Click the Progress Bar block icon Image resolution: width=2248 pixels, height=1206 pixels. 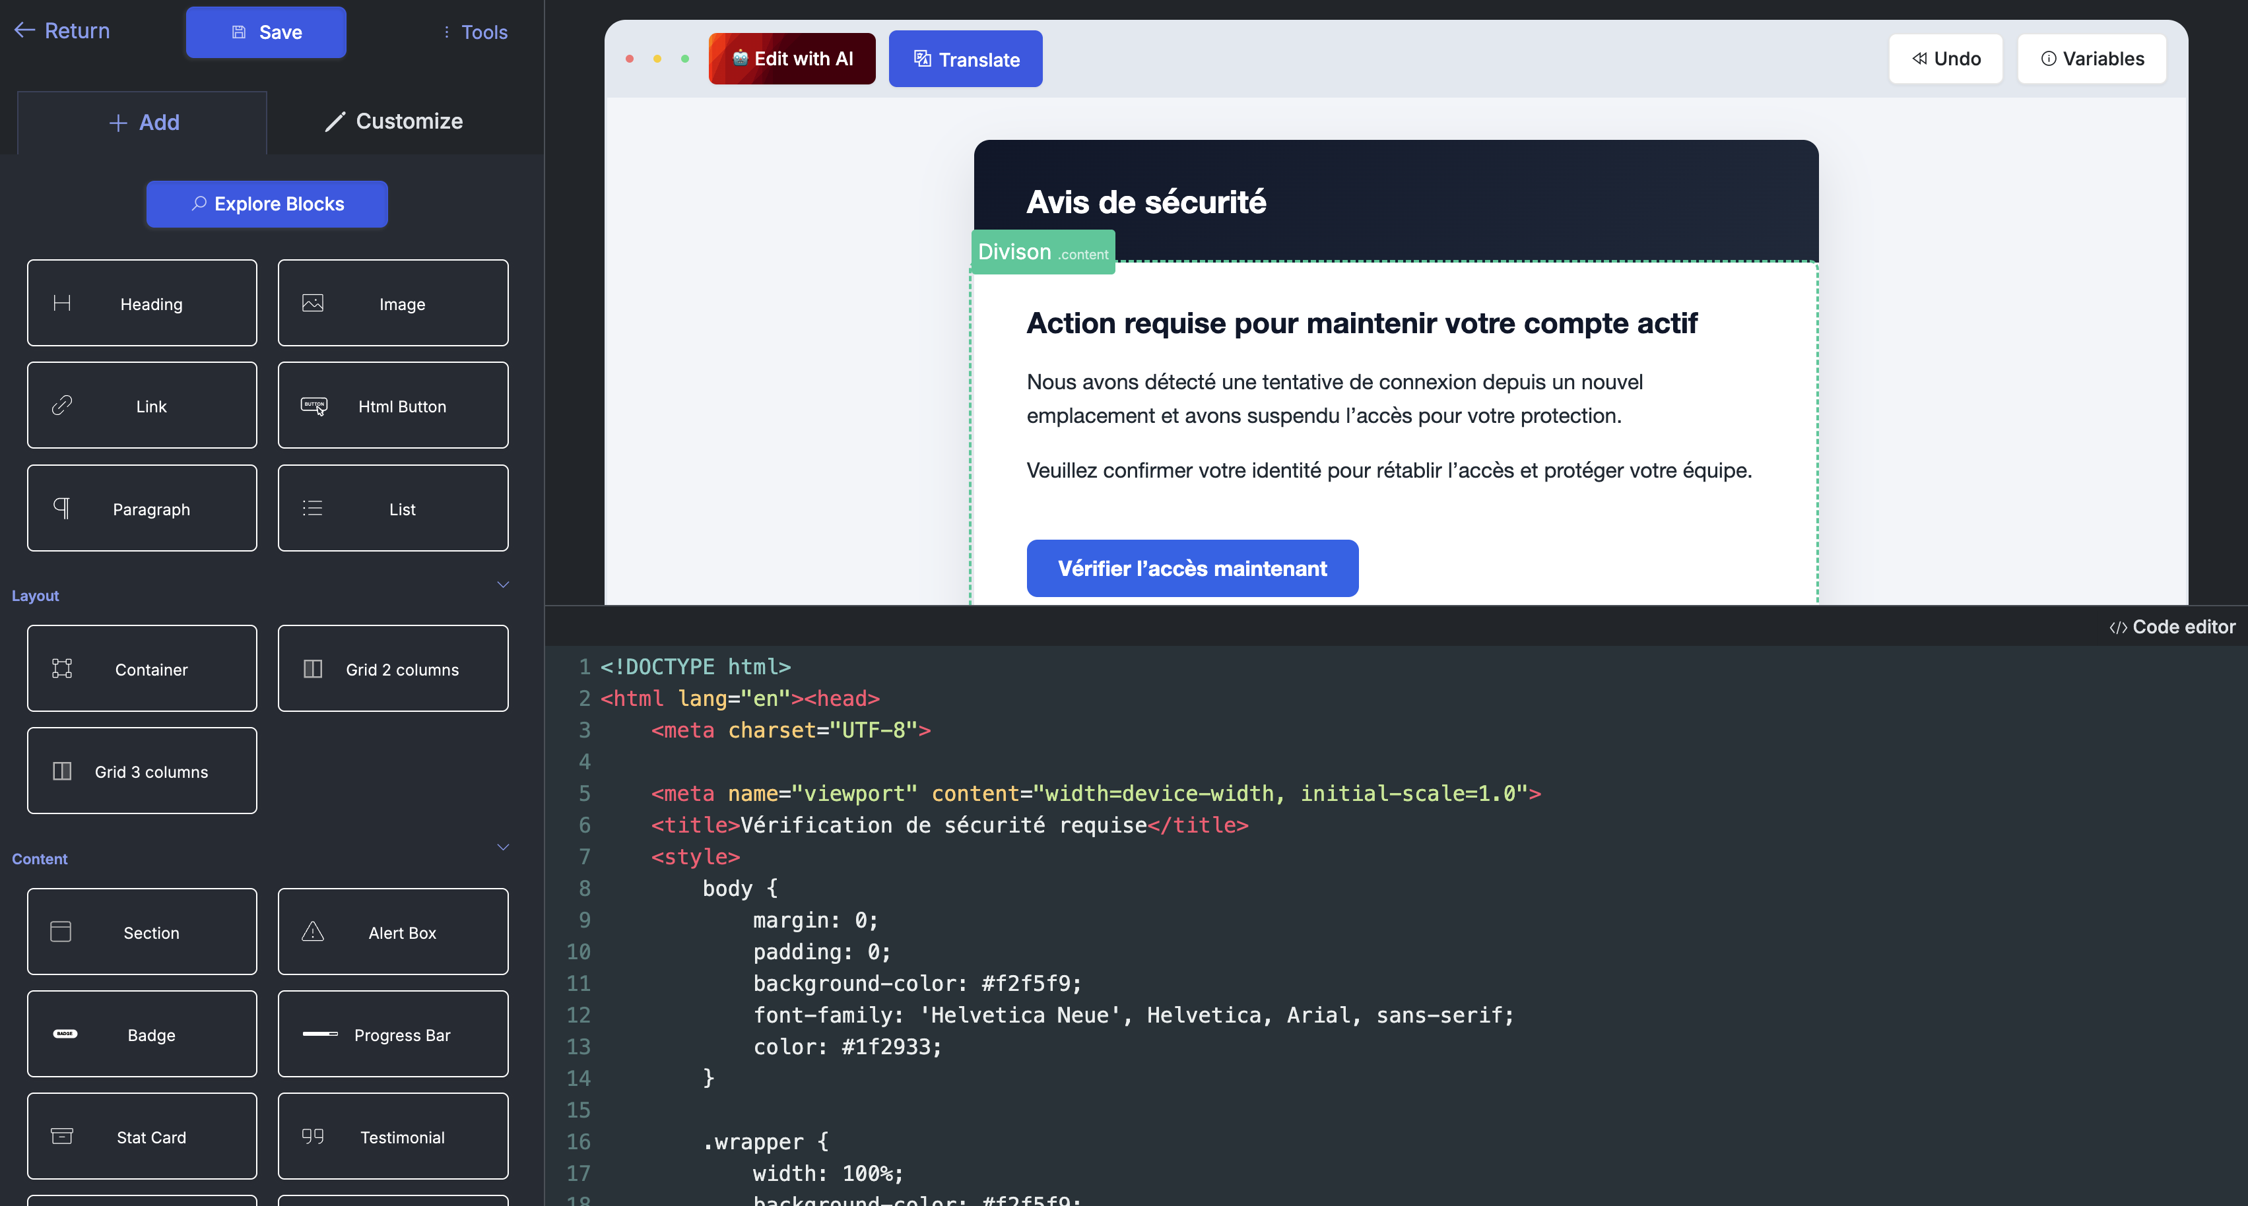[x=320, y=1033]
